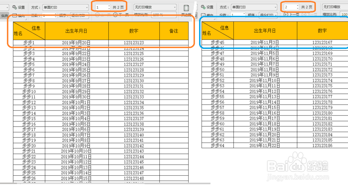Click 数字 header on page 2
Image resolution: width=348 pixels, height=189 pixels.
click(322, 31)
